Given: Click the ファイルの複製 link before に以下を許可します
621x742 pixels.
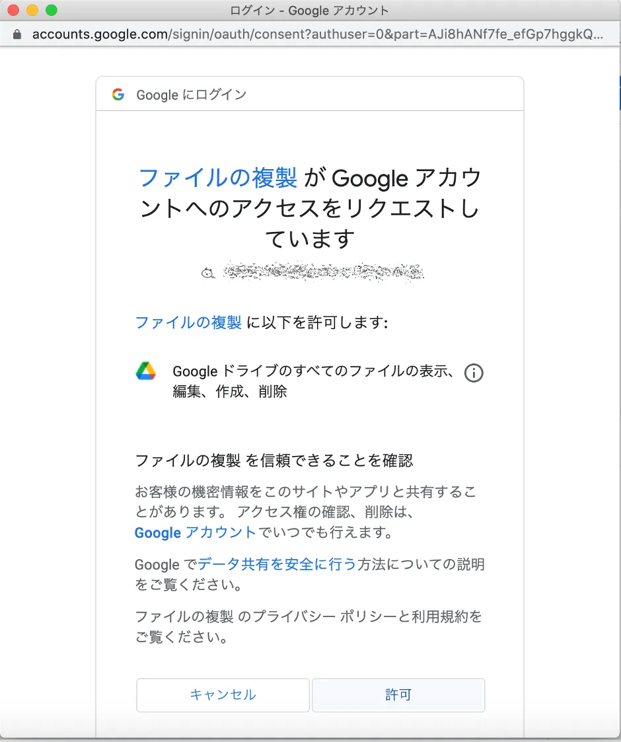Looking at the screenshot, I should tap(188, 322).
